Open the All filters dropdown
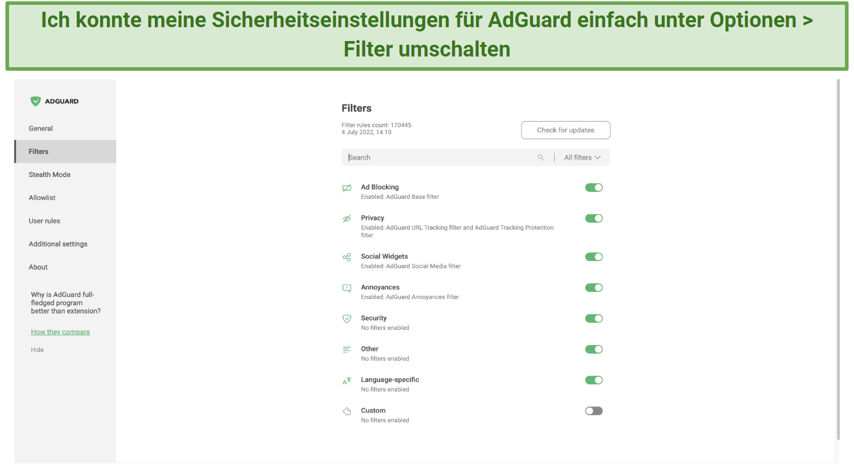Screen dimensions: 854x467 click(582, 157)
